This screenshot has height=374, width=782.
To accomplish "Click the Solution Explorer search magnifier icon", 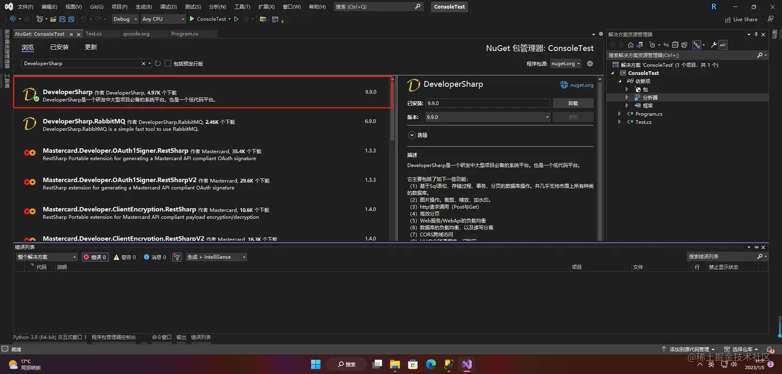I will coord(760,55).
